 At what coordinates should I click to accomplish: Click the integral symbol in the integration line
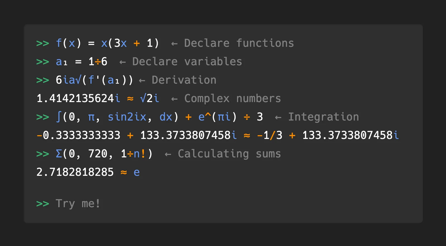coord(59,117)
